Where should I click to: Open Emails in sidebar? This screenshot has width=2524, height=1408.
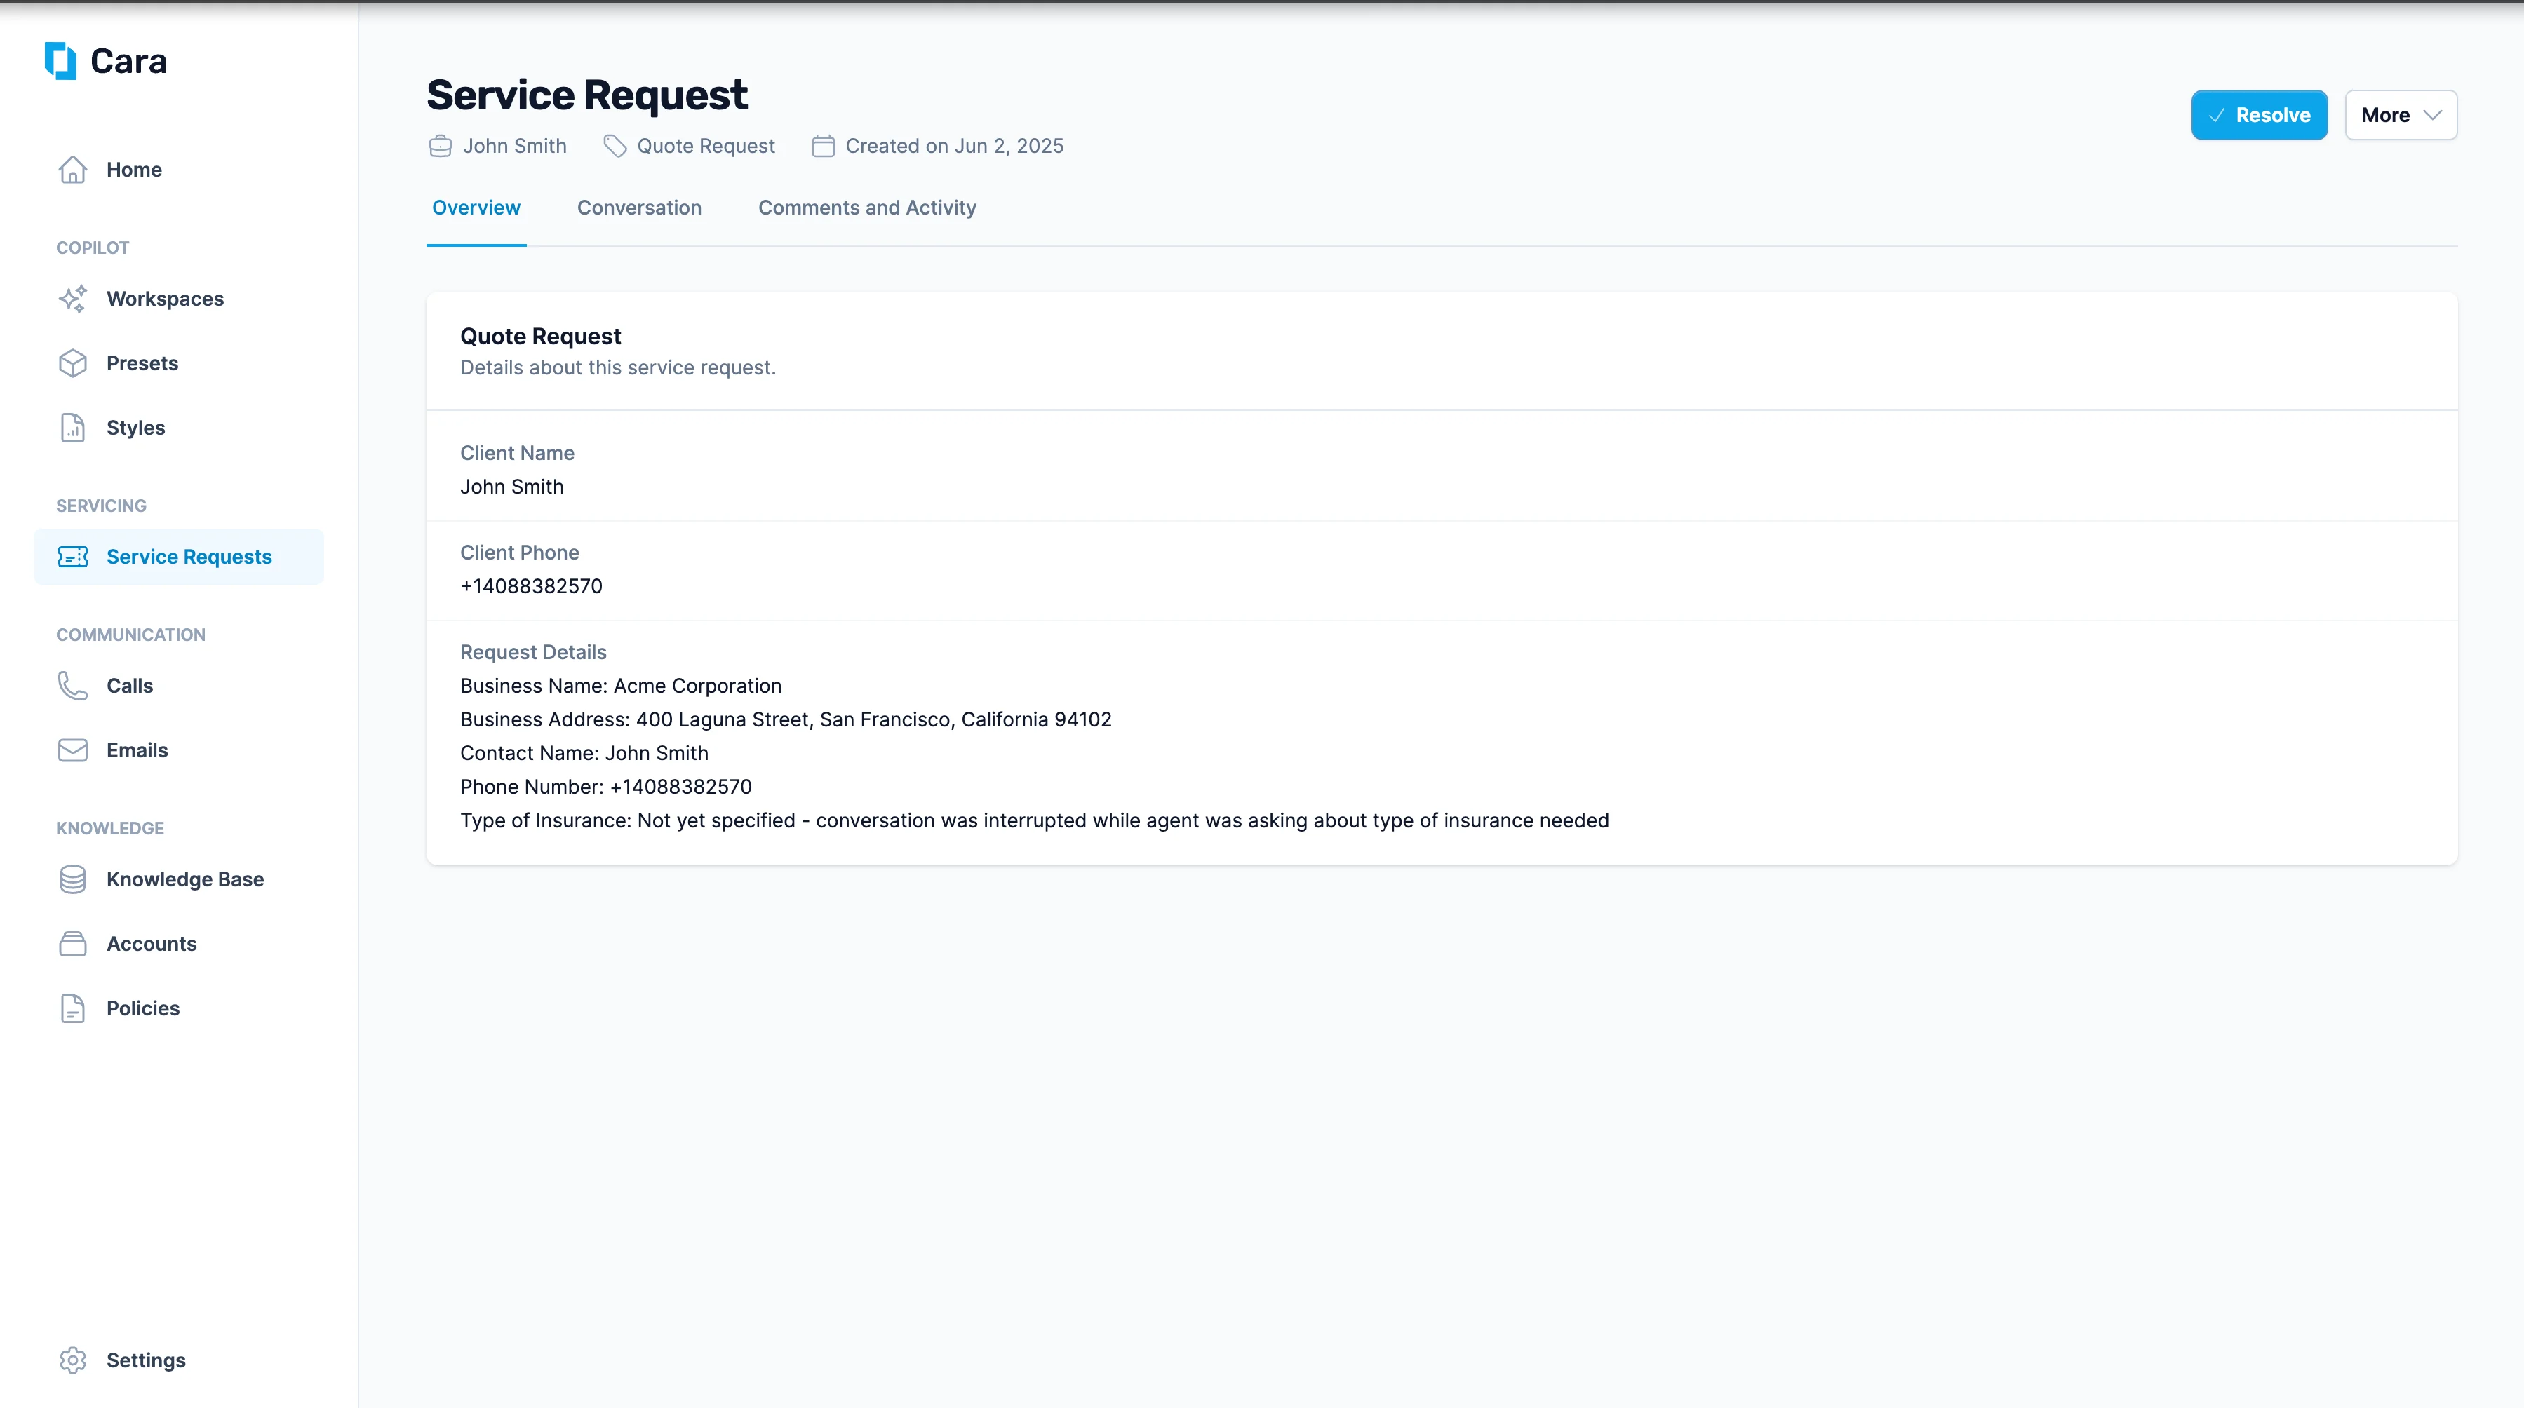coord(178,750)
